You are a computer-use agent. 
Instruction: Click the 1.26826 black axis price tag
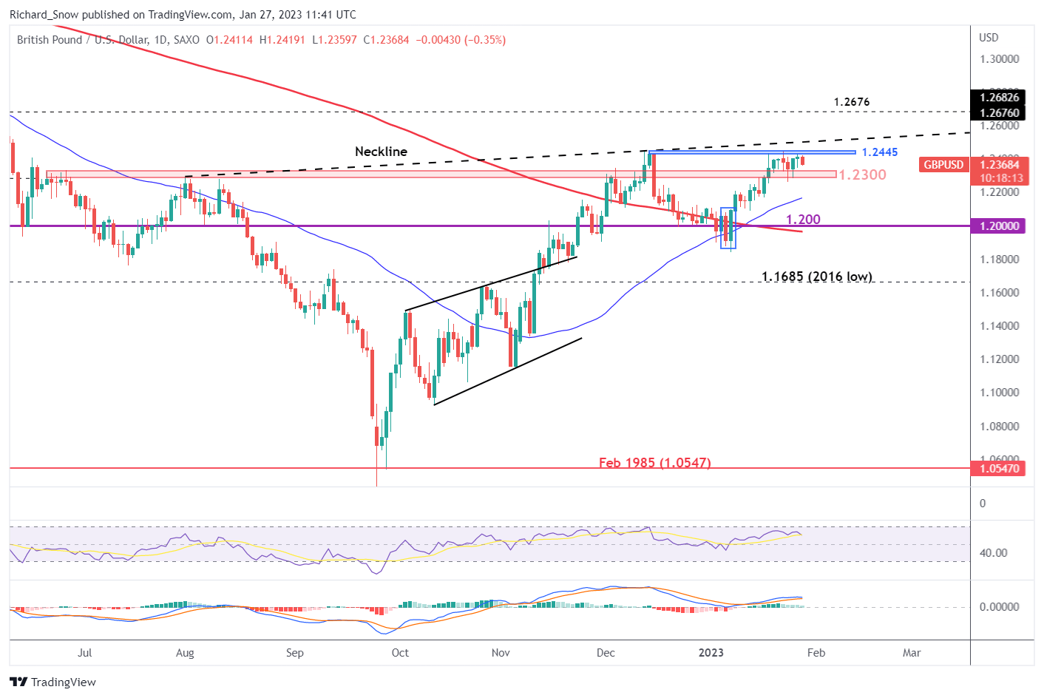1000,98
